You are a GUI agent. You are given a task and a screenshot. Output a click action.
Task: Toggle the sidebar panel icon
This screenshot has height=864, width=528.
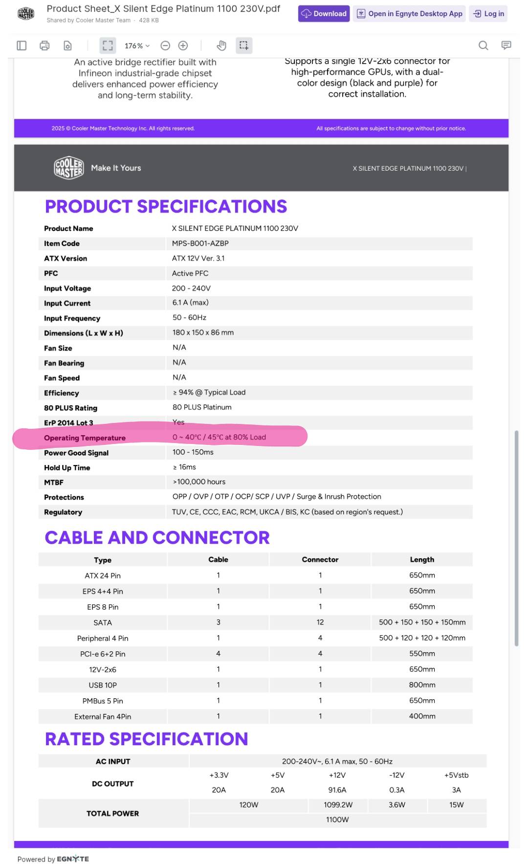pos(22,45)
